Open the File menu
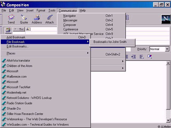Screen dimensions: 171x128 click(4, 10)
